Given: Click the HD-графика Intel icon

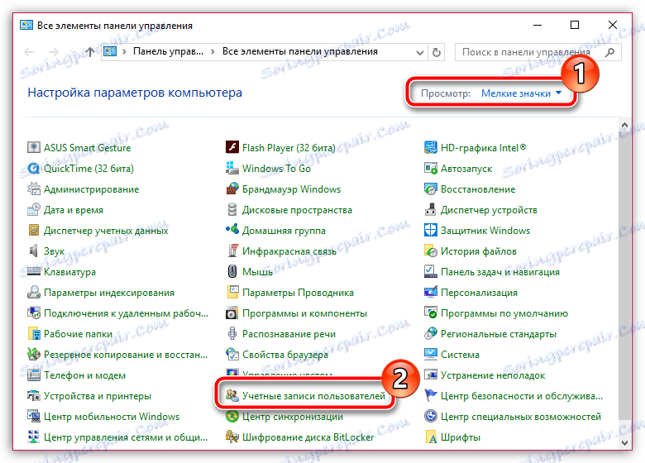Looking at the screenshot, I should click(430, 148).
